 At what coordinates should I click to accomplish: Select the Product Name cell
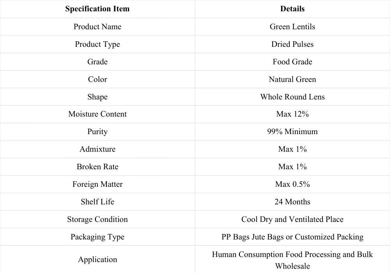pos(97,27)
